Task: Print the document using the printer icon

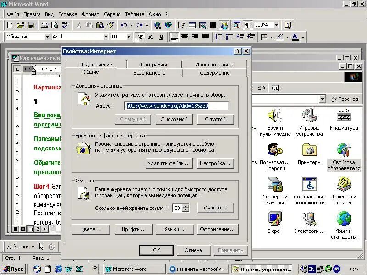Action: (44, 25)
